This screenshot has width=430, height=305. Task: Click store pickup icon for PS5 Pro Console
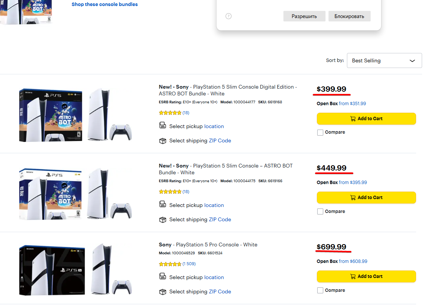[x=163, y=277]
